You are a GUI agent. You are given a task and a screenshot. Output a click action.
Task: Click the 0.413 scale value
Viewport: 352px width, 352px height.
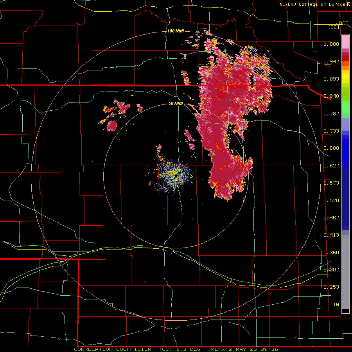(331, 235)
